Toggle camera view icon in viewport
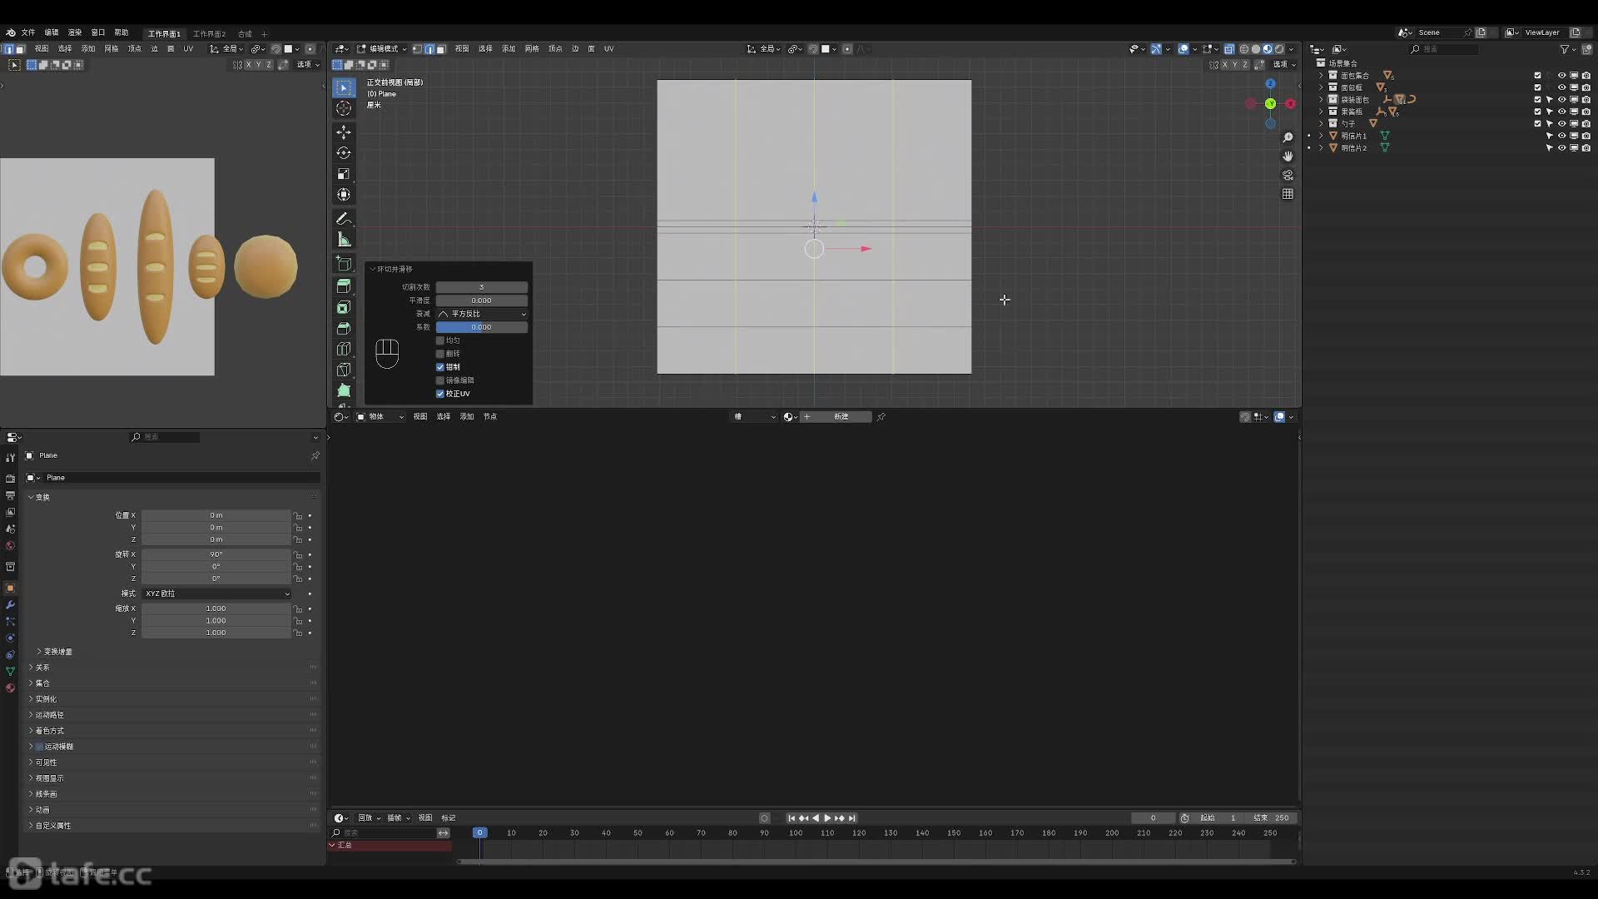Image resolution: width=1598 pixels, height=899 pixels. click(x=1288, y=175)
